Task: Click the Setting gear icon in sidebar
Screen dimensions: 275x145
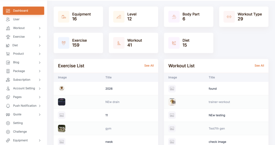Action: pyautogui.click(x=8, y=123)
